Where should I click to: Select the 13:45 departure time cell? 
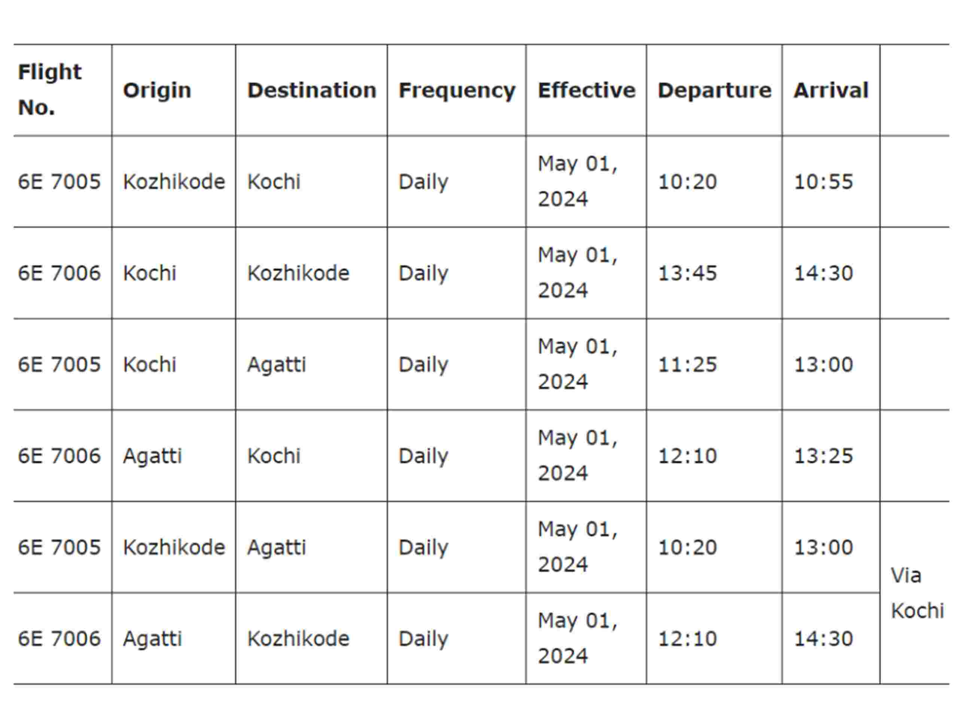pos(687,273)
